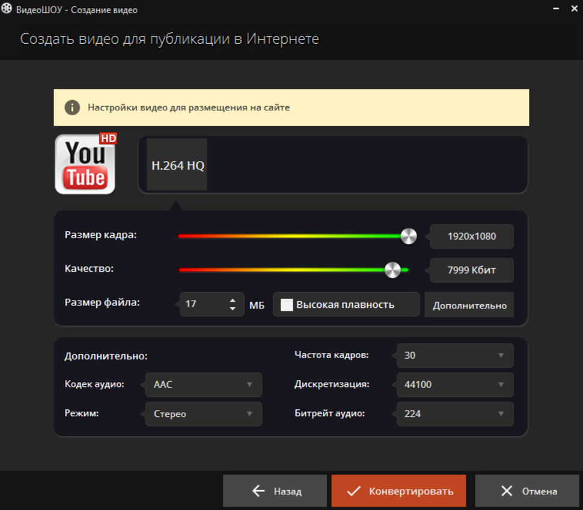This screenshot has height=510, width=583.
Task: Click the Дополнительно button
Action: pyautogui.click(x=469, y=305)
